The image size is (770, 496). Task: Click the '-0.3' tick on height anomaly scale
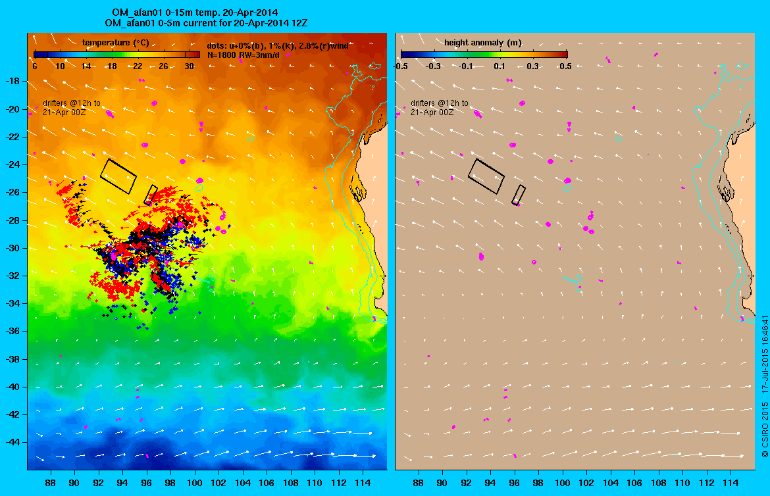433,66
